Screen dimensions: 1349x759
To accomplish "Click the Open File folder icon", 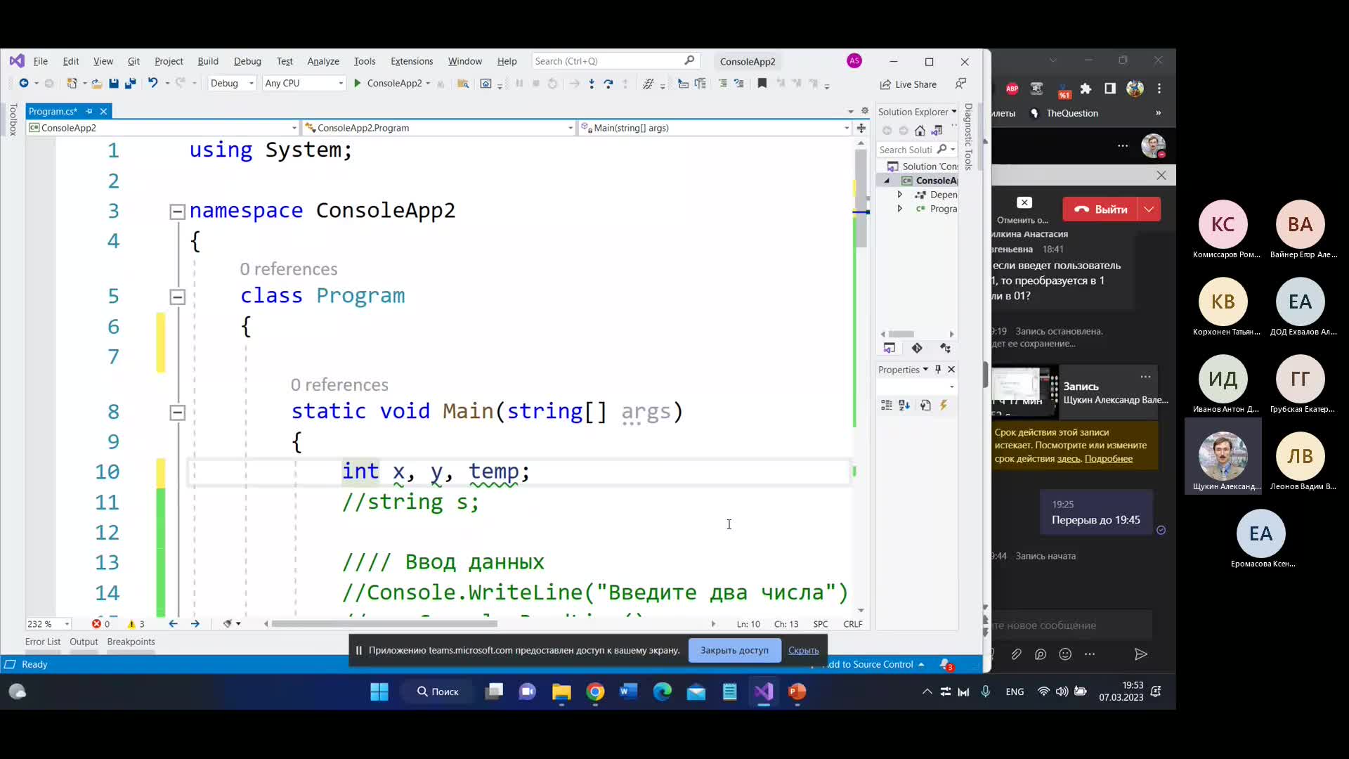I will (x=96, y=83).
